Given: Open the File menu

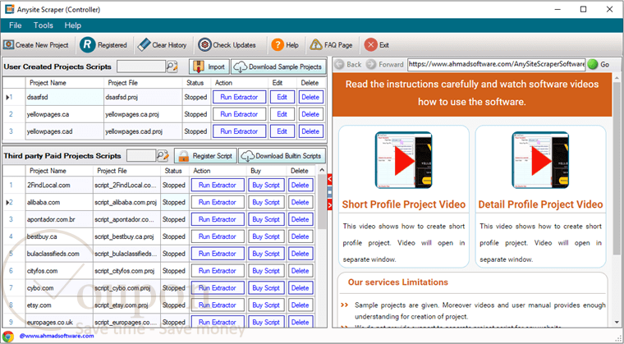Looking at the screenshot, I should tap(15, 25).
